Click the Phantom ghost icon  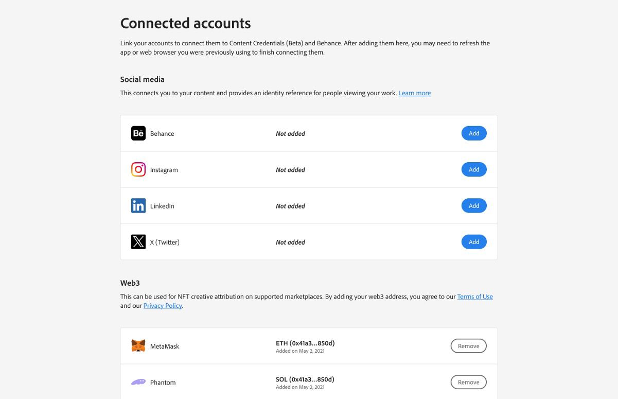138,382
